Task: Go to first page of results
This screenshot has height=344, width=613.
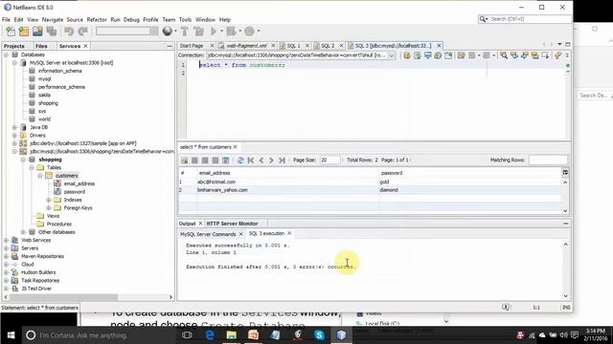Action: 251,161
